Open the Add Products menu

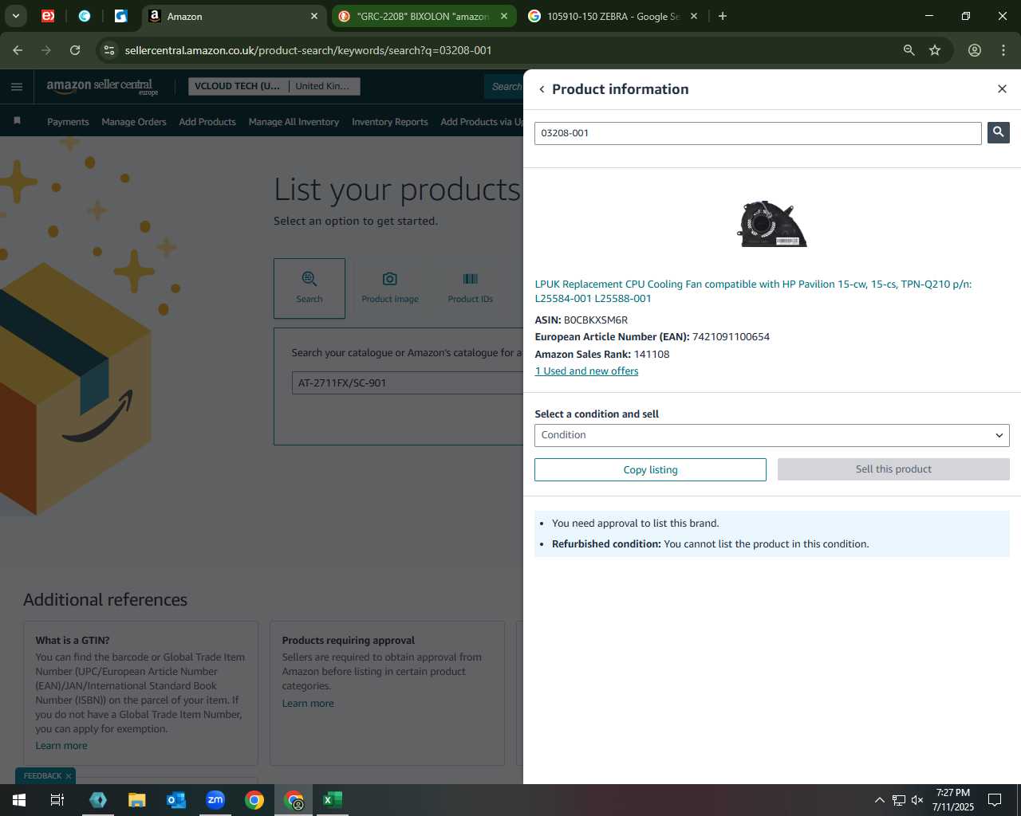point(207,122)
